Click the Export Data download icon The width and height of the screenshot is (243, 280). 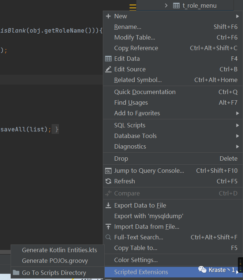[108, 205]
